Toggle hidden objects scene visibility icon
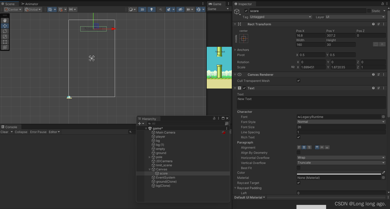 tap(180, 9)
